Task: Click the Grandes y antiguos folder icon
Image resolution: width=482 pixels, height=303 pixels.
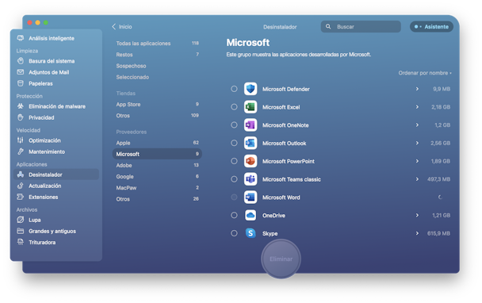Action: point(21,231)
